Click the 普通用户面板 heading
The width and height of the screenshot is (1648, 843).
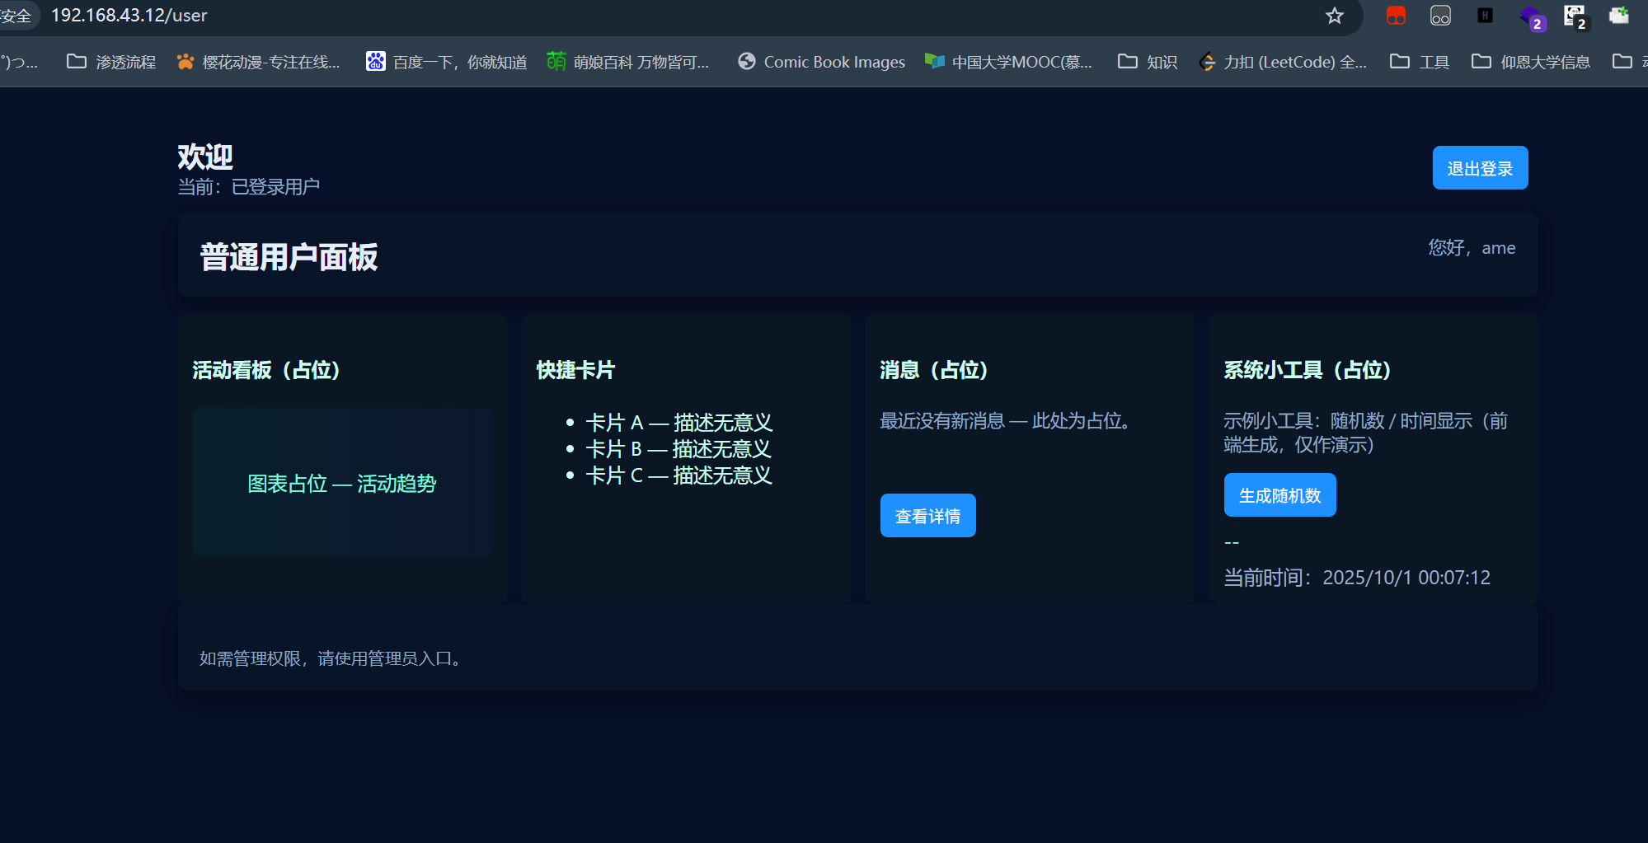(x=289, y=257)
